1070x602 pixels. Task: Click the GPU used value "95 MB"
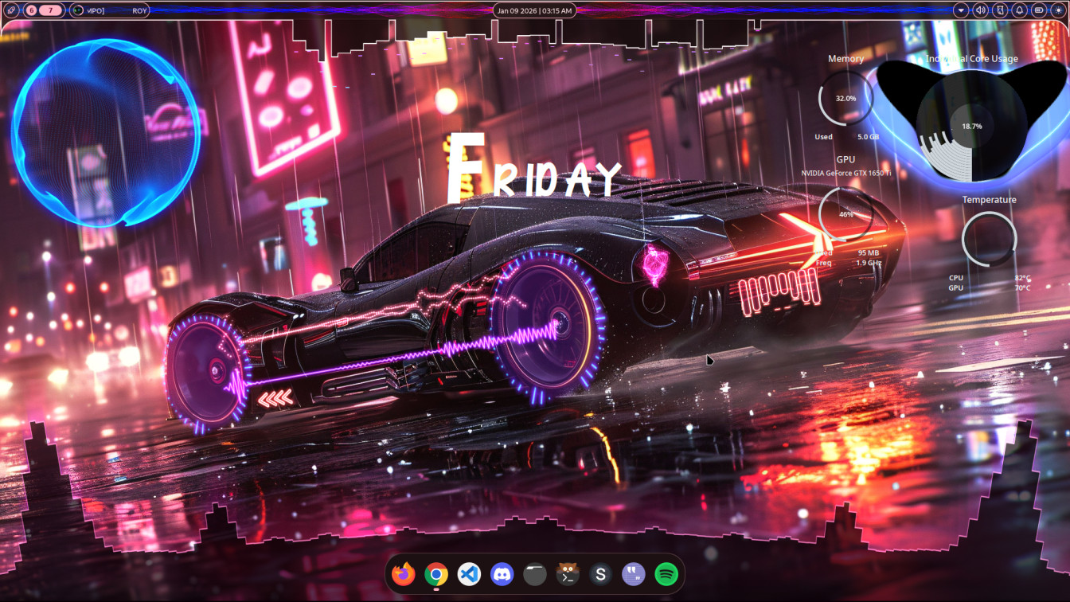click(x=868, y=253)
